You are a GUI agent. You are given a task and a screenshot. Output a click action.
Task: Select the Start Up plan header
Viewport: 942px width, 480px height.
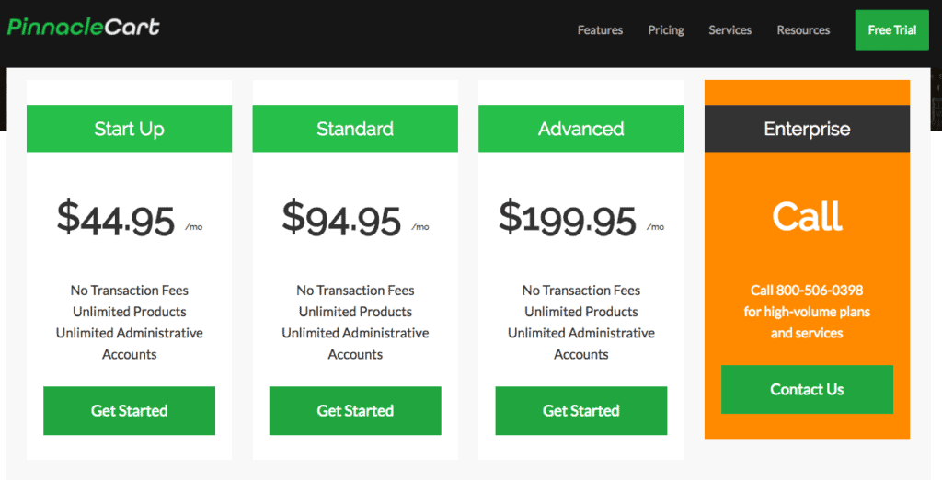(129, 129)
